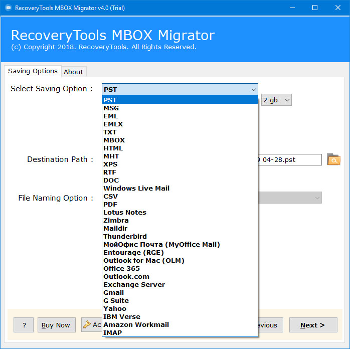Pick Zimbra from the dropdown

click(x=180, y=221)
